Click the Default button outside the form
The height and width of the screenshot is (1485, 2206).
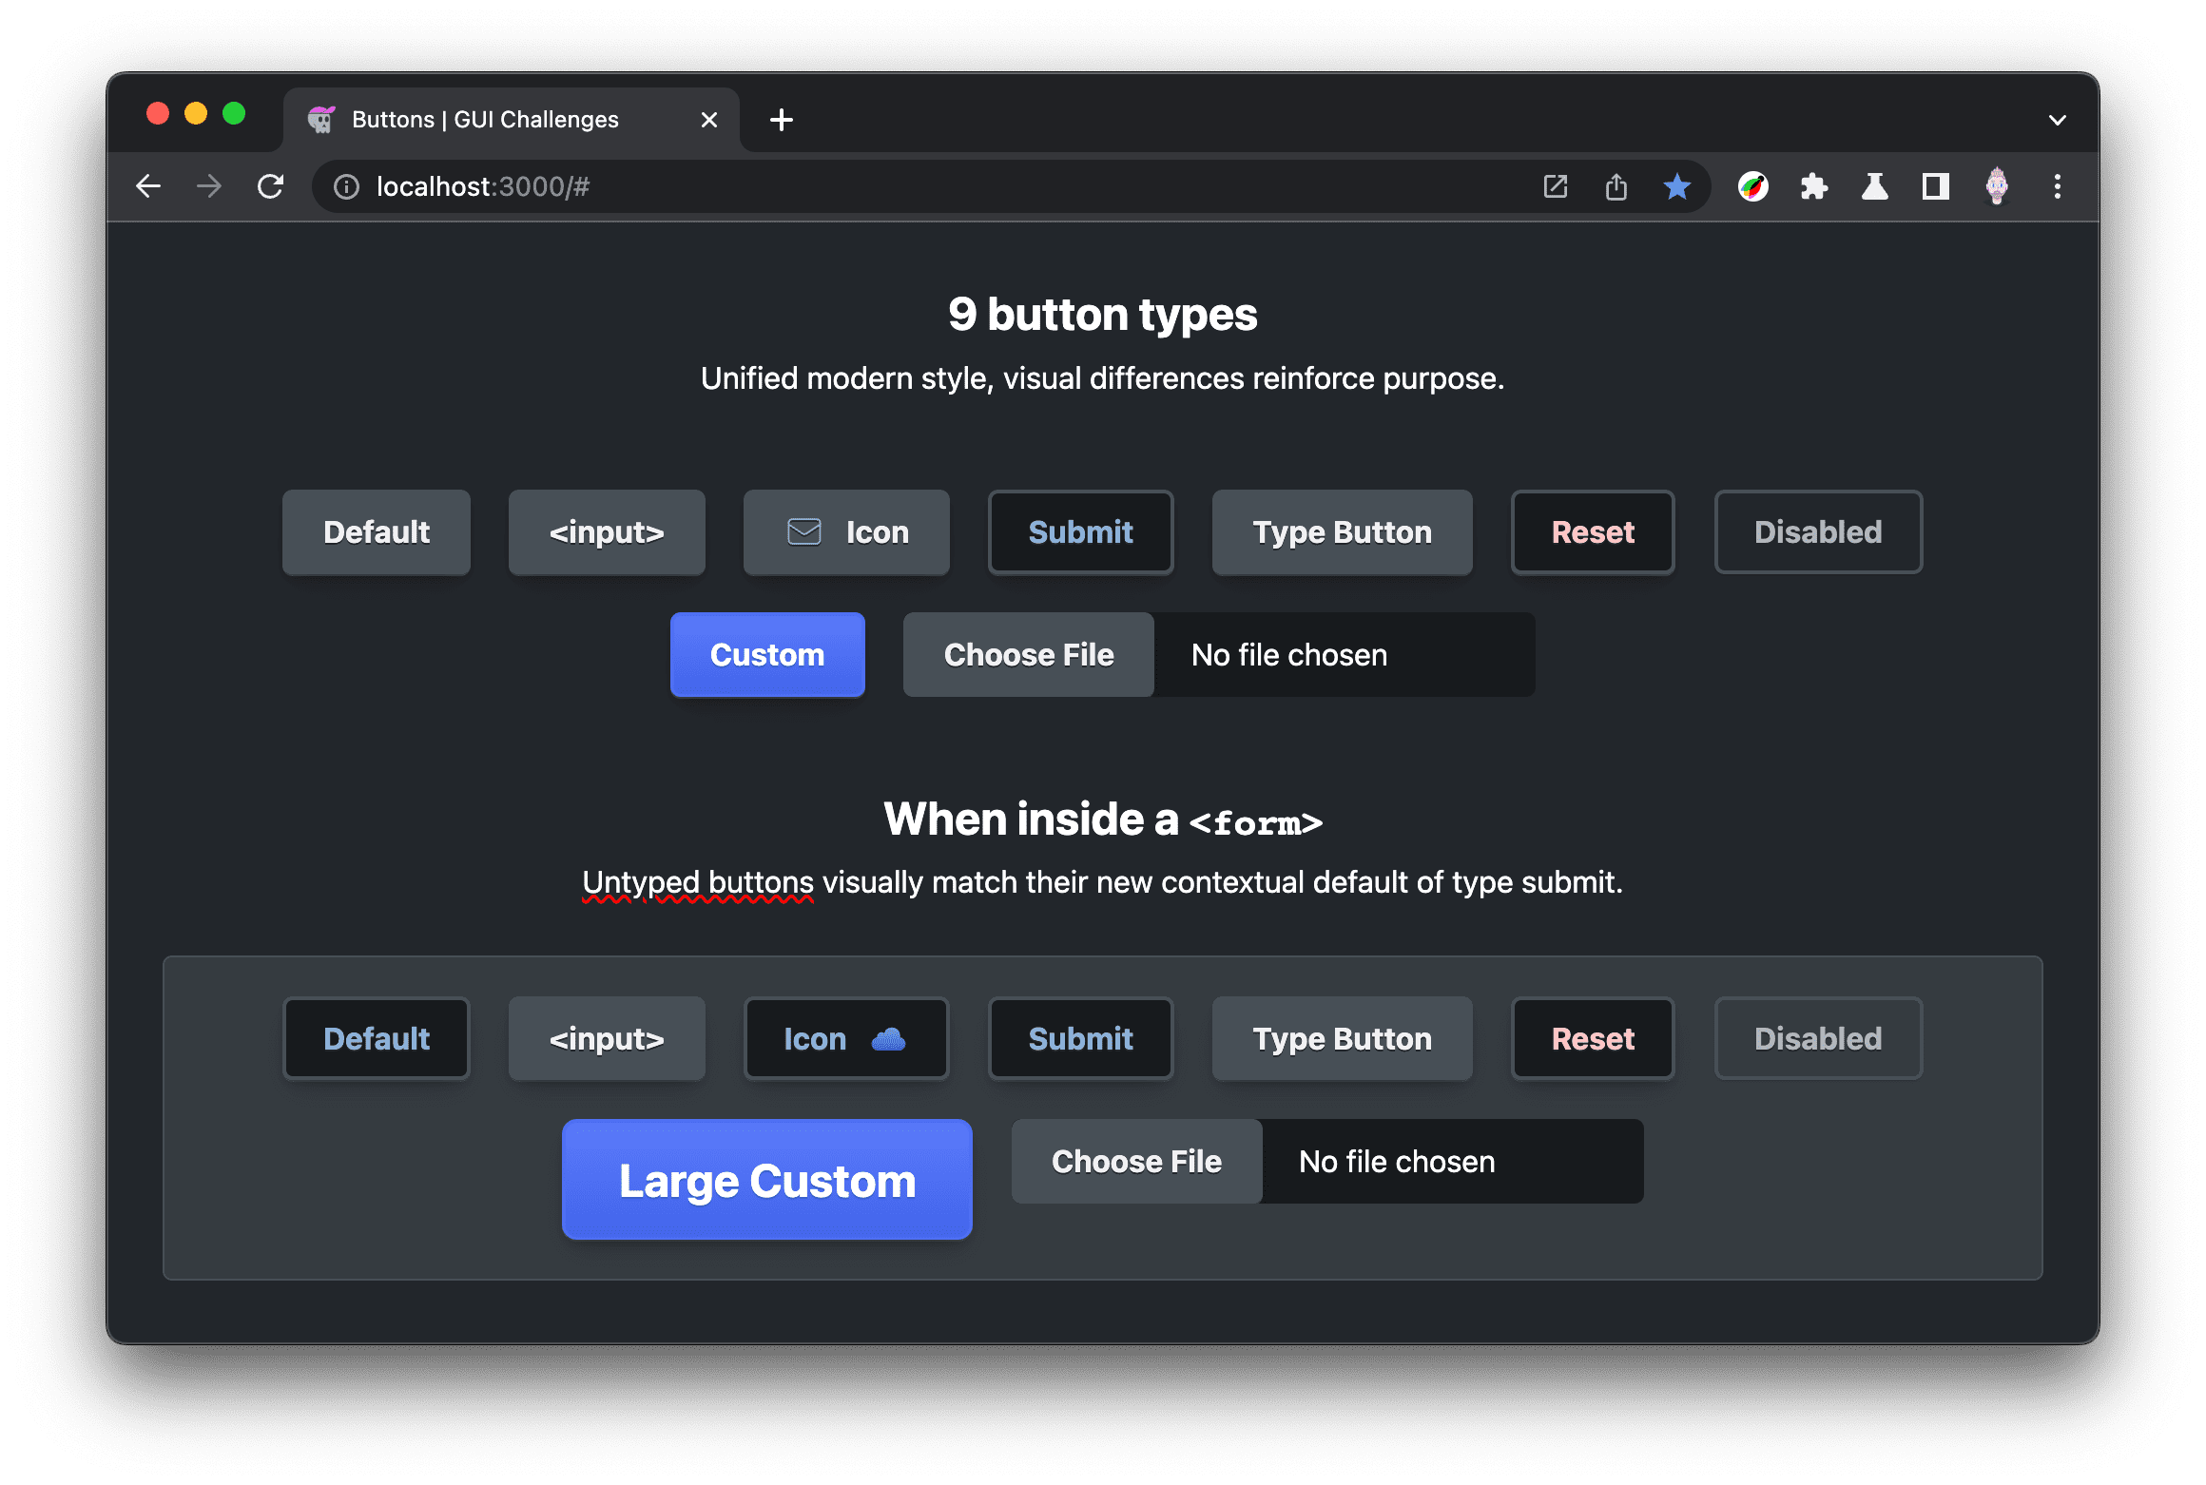375,532
